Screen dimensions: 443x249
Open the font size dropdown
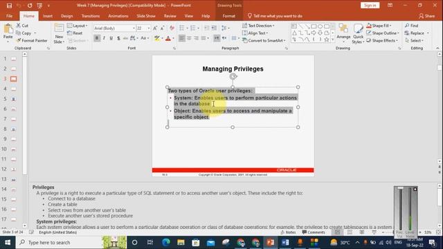click(x=149, y=28)
